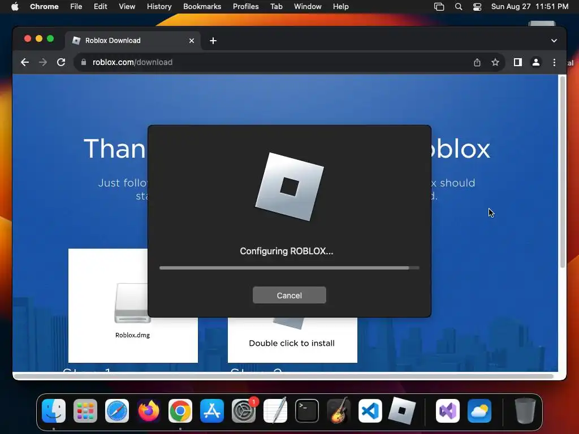Share this page via toolbar icon
The height and width of the screenshot is (434, 579).
click(477, 62)
